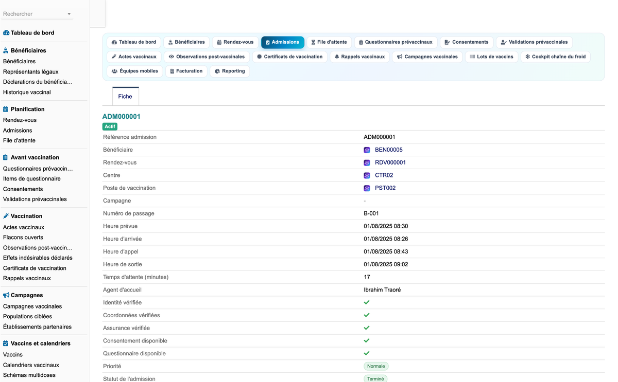The image size is (618, 382).
Task: Open Schémas multidoses in sidebar
Action: tap(29, 375)
